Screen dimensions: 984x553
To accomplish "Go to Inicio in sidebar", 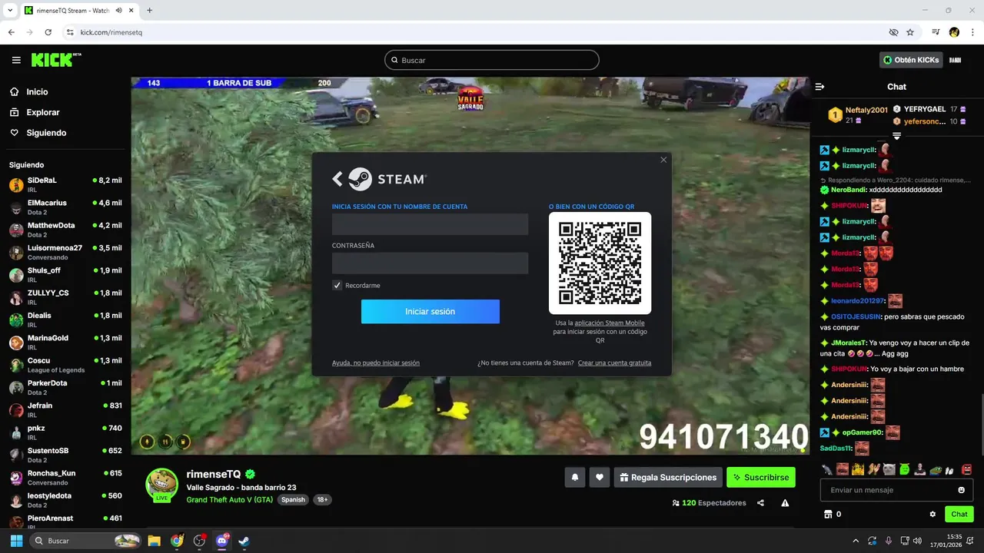I will pos(37,91).
